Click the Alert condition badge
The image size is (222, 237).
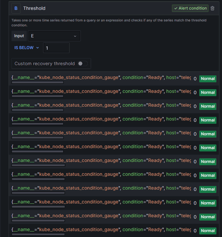(x=190, y=8)
